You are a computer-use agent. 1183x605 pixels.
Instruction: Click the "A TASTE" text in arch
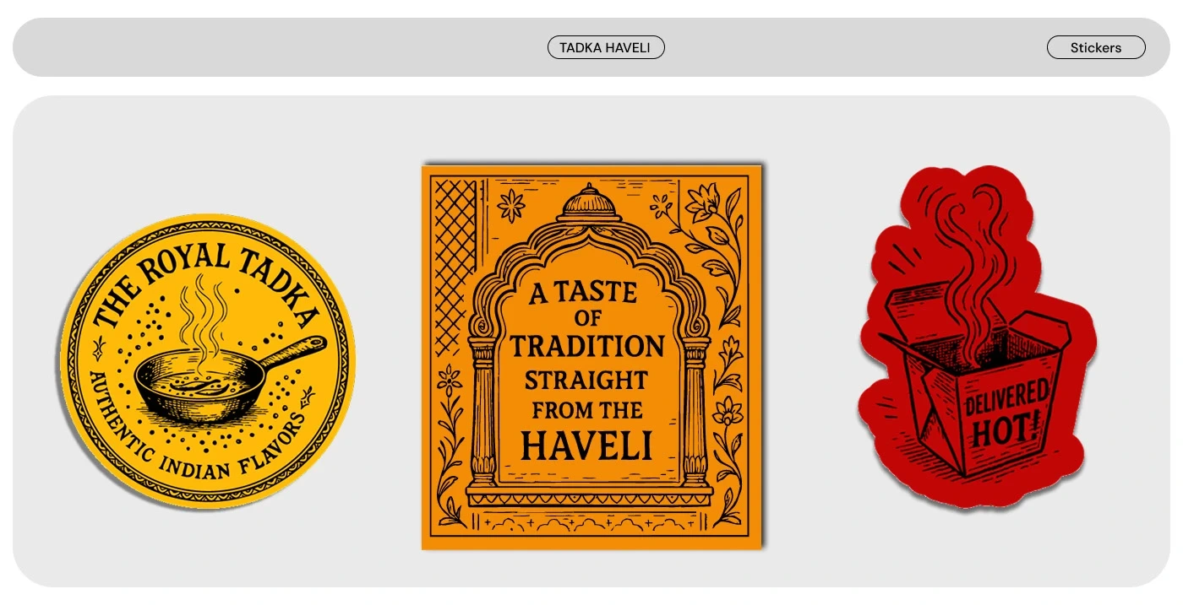coord(583,293)
